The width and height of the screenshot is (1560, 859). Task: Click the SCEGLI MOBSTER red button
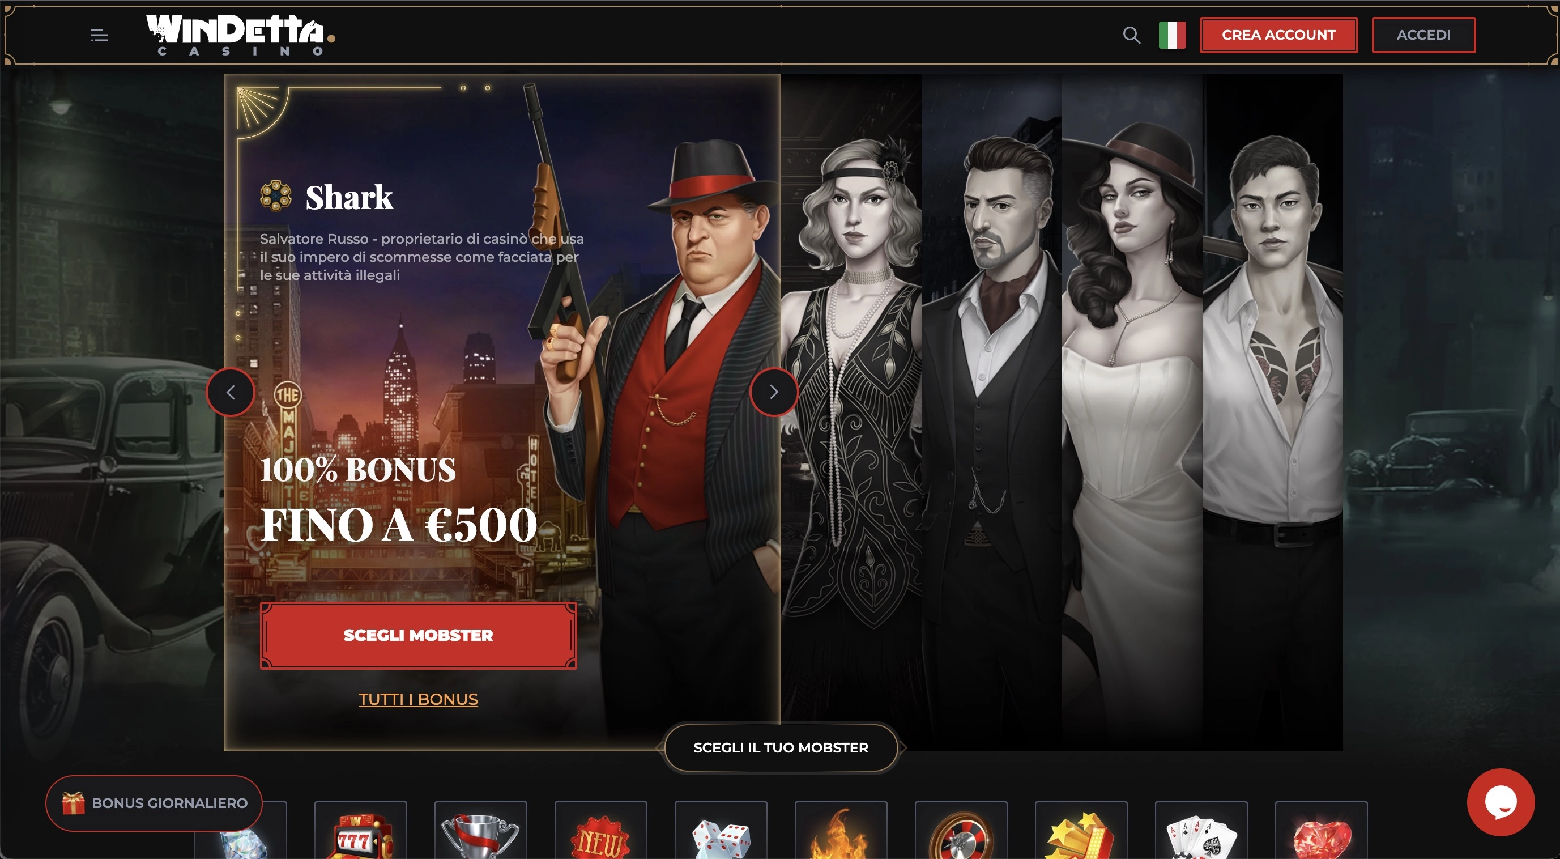(418, 635)
